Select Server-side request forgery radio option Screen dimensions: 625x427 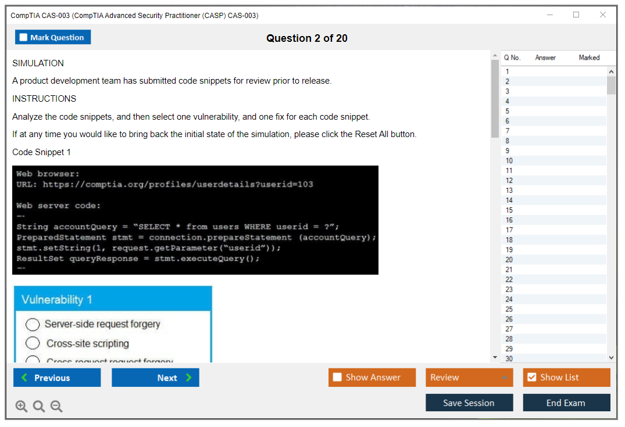point(33,324)
